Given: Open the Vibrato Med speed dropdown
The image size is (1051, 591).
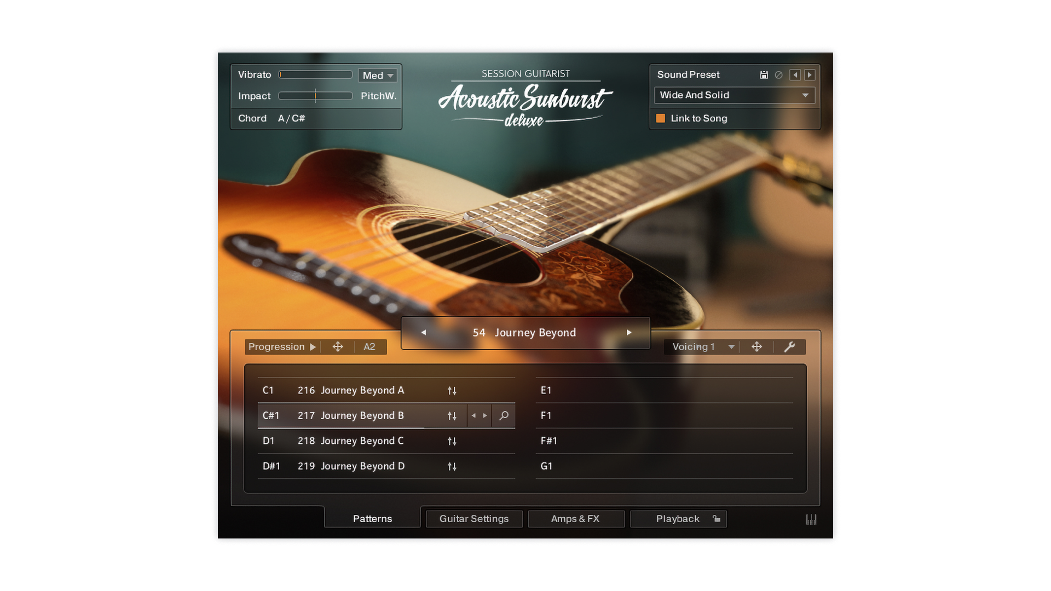Looking at the screenshot, I should click(x=378, y=76).
